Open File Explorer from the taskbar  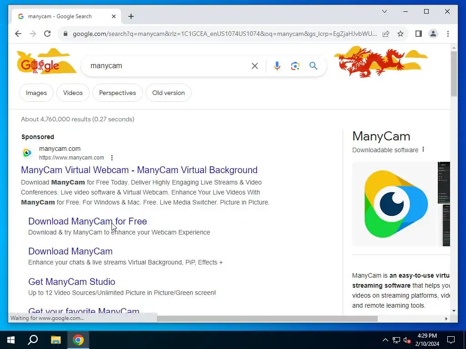(56, 340)
